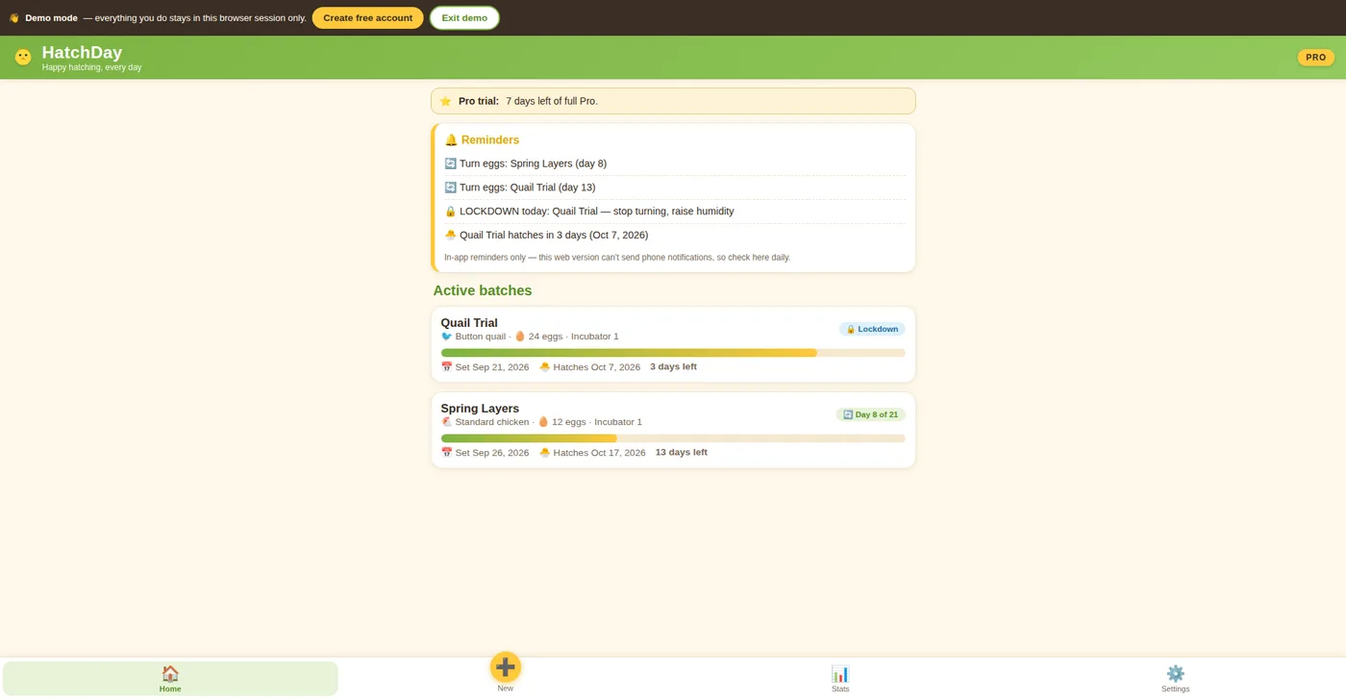Screen dimensions: 1346x700
Task: Click the home icon in bottom navigation
Action: pyautogui.click(x=170, y=673)
